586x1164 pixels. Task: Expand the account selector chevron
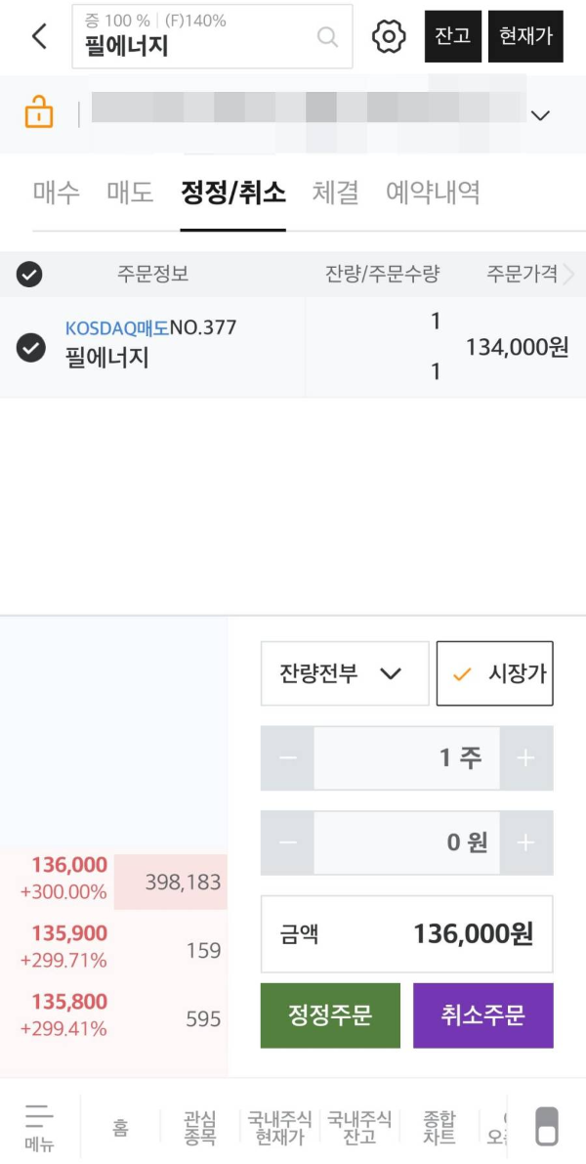coord(540,114)
